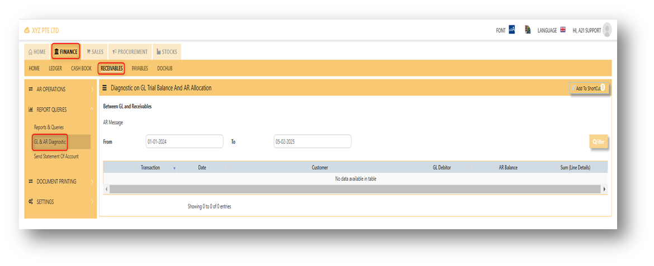Click the Transaction column sort arrow
Image resolution: width=654 pixels, height=266 pixels.
[174, 168]
